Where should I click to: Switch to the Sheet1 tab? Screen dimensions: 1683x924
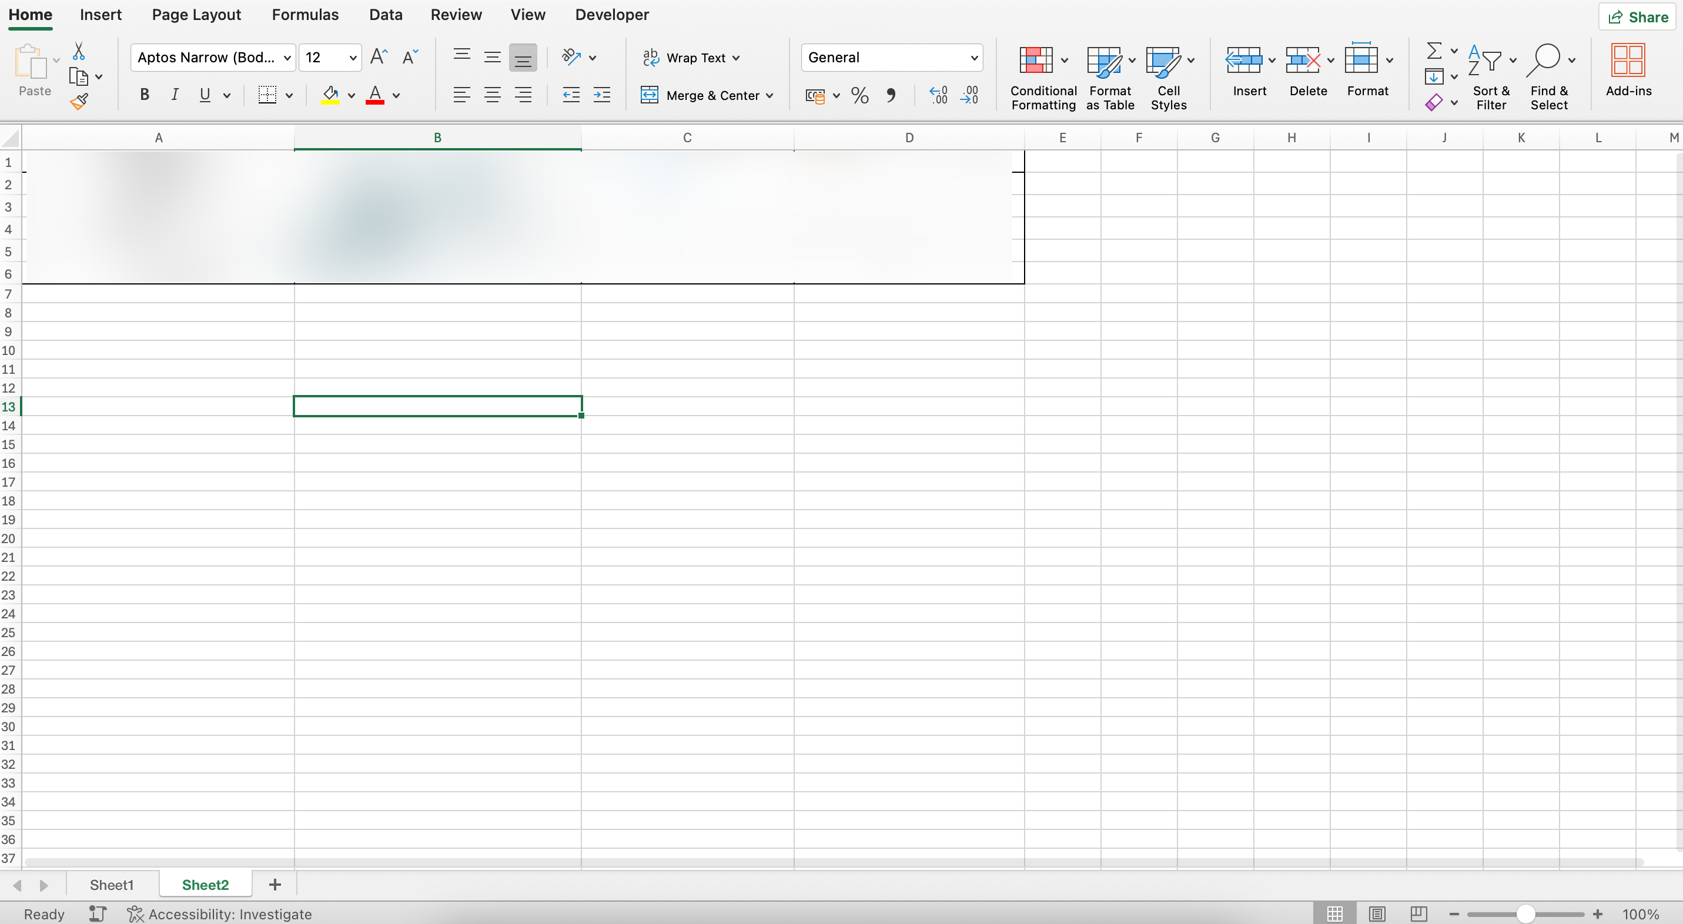[x=112, y=885]
